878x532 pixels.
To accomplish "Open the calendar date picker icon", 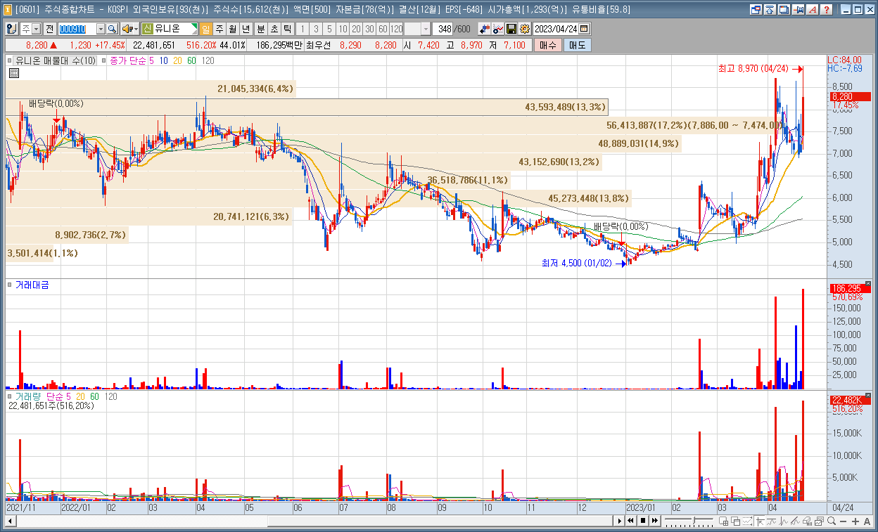I will (583, 29).
